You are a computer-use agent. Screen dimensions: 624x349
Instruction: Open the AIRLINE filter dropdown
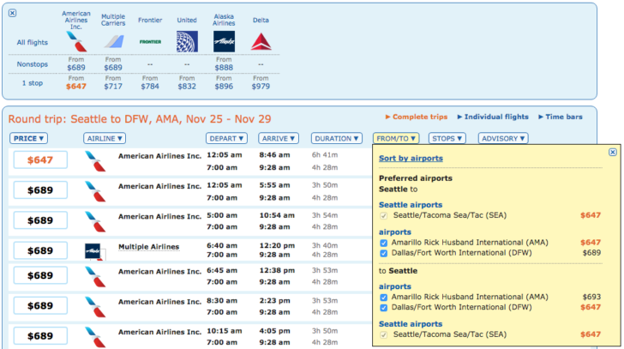pos(105,139)
